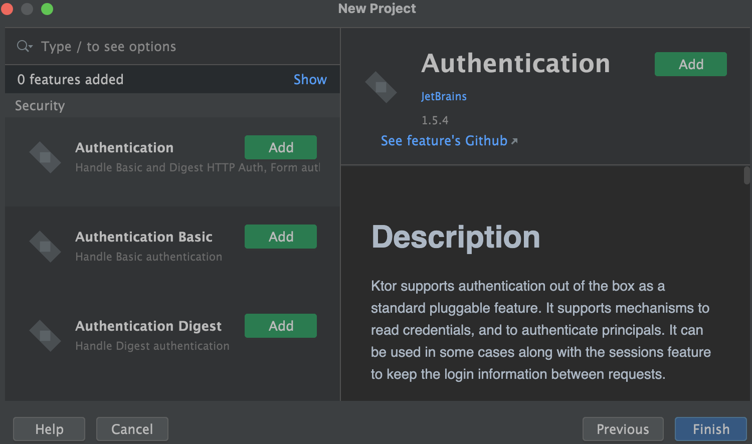Add Authentication from the details panel
This screenshot has height=444, width=752.
(691, 64)
